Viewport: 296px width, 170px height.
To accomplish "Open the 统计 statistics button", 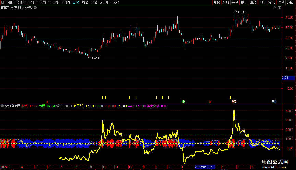I will 244,2.
